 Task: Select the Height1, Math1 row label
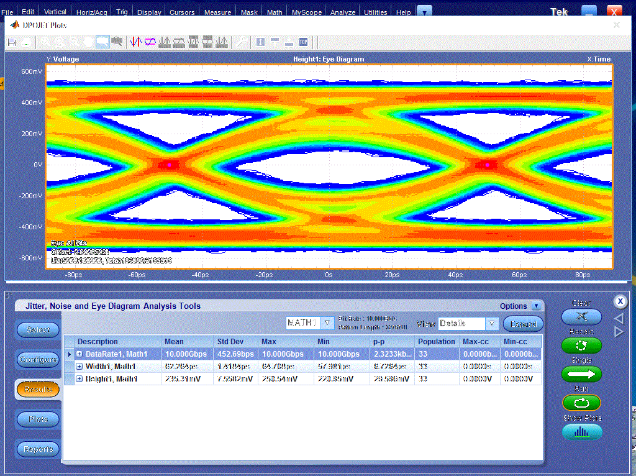pos(111,379)
